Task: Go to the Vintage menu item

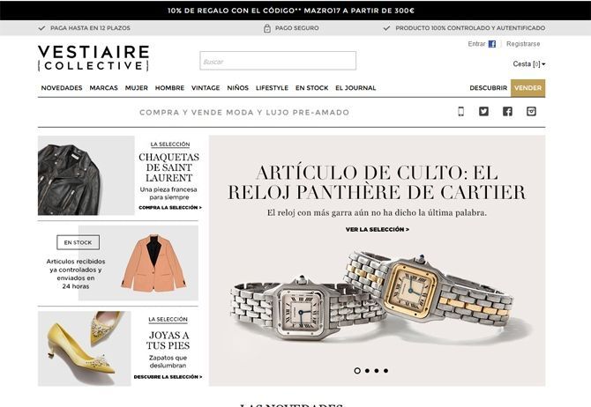Action: coord(206,88)
